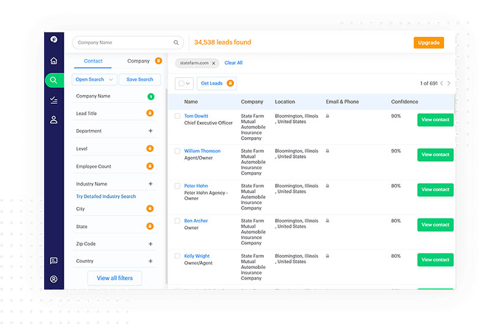This screenshot has height=324, width=490.
Task: Expand the Open Search dropdown
Action: coord(94,80)
